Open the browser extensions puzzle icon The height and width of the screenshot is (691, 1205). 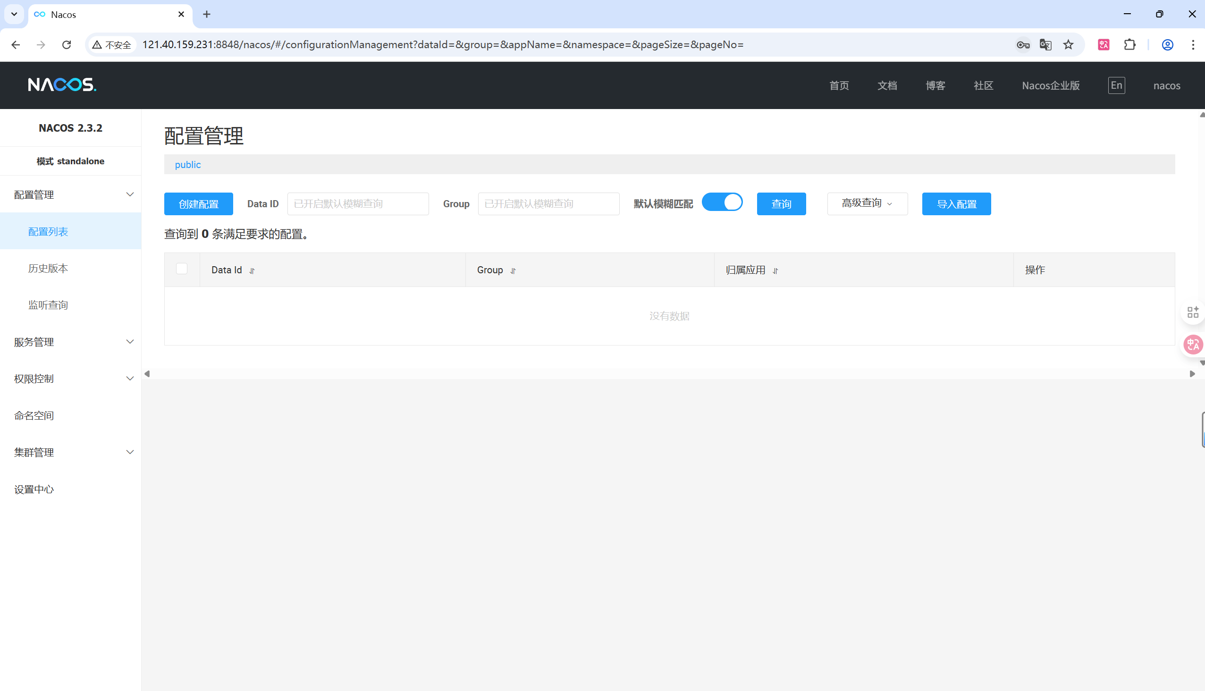(1129, 45)
